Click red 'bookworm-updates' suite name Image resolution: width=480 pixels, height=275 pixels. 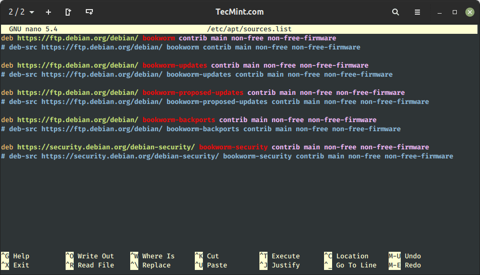pos(175,66)
